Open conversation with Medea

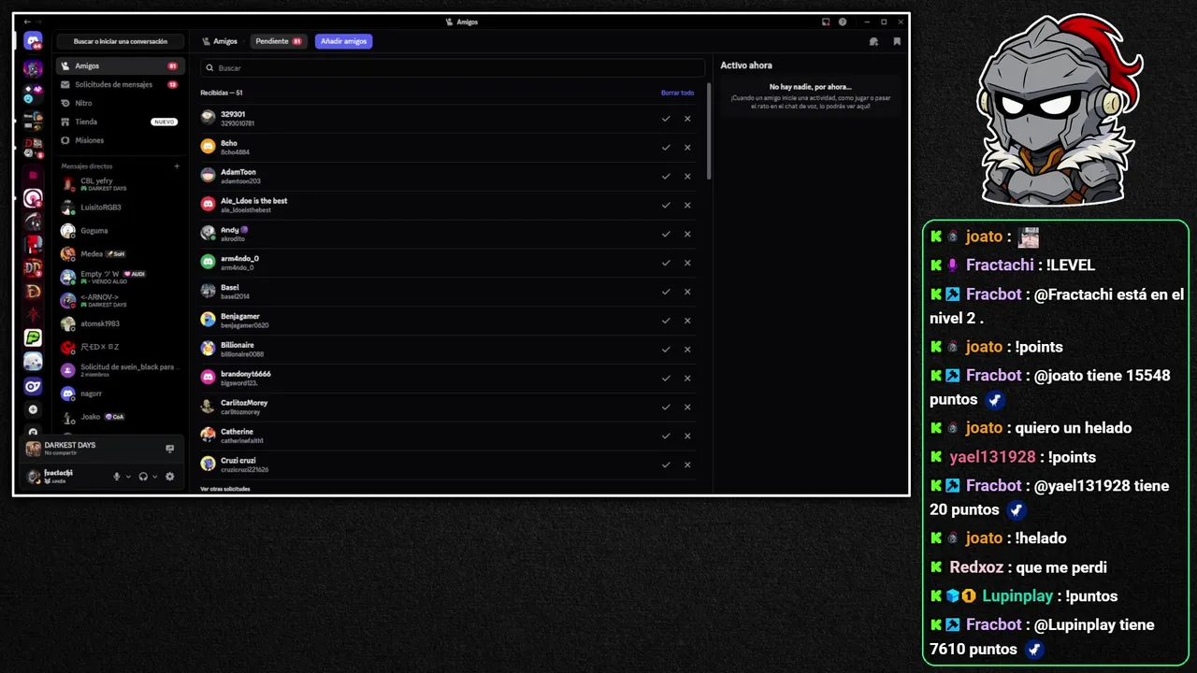click(x=120, y=254)
